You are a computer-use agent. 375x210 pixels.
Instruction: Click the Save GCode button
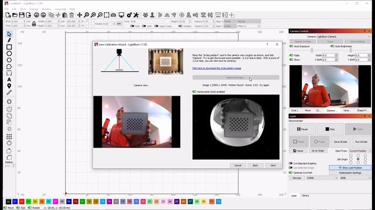pyautogui.click(x=340, y=142)
